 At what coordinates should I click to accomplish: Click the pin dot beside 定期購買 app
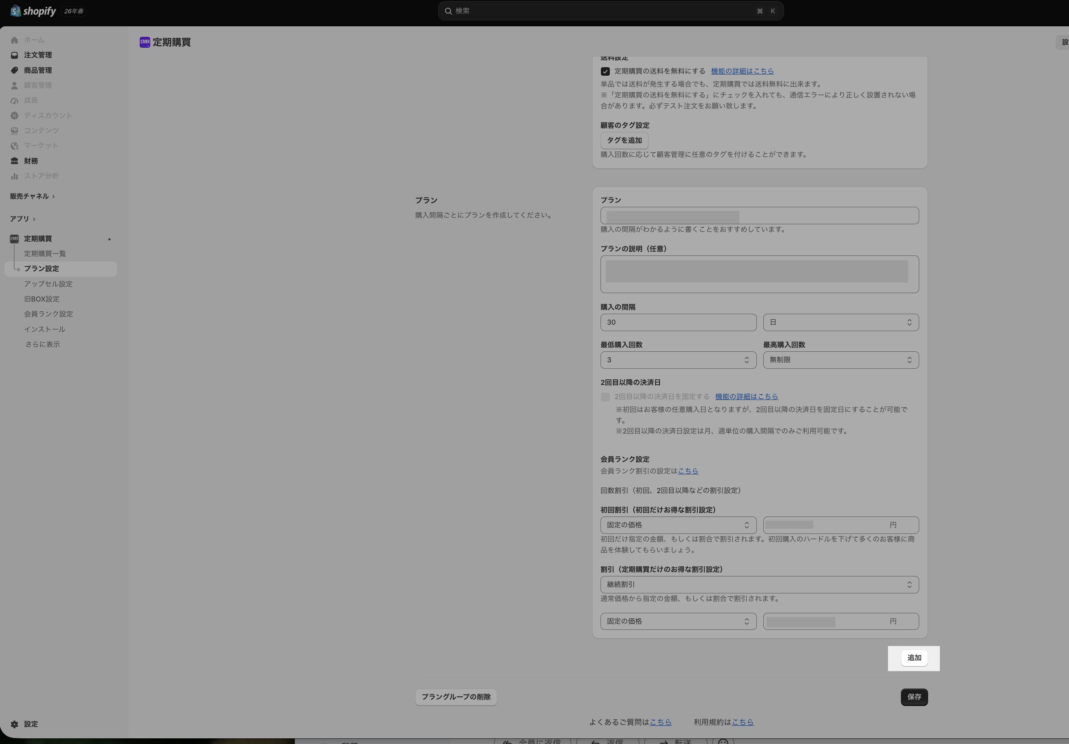[109, 239]
